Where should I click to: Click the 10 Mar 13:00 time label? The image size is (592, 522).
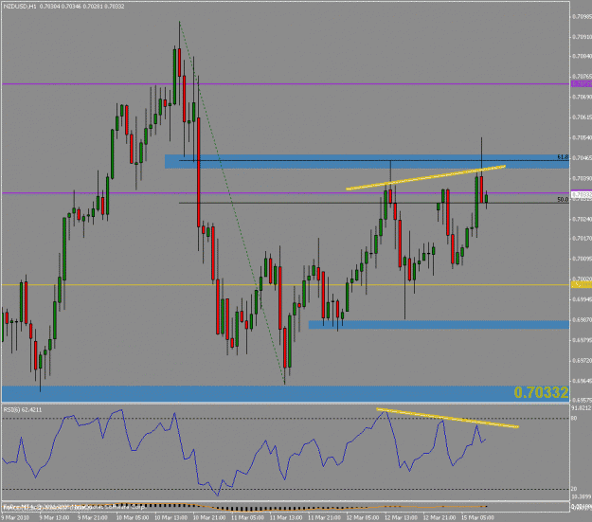point(170,517)
